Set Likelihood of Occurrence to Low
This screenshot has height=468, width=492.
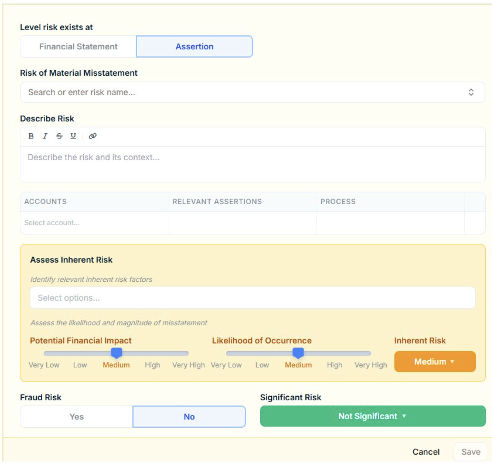point(262,365)
